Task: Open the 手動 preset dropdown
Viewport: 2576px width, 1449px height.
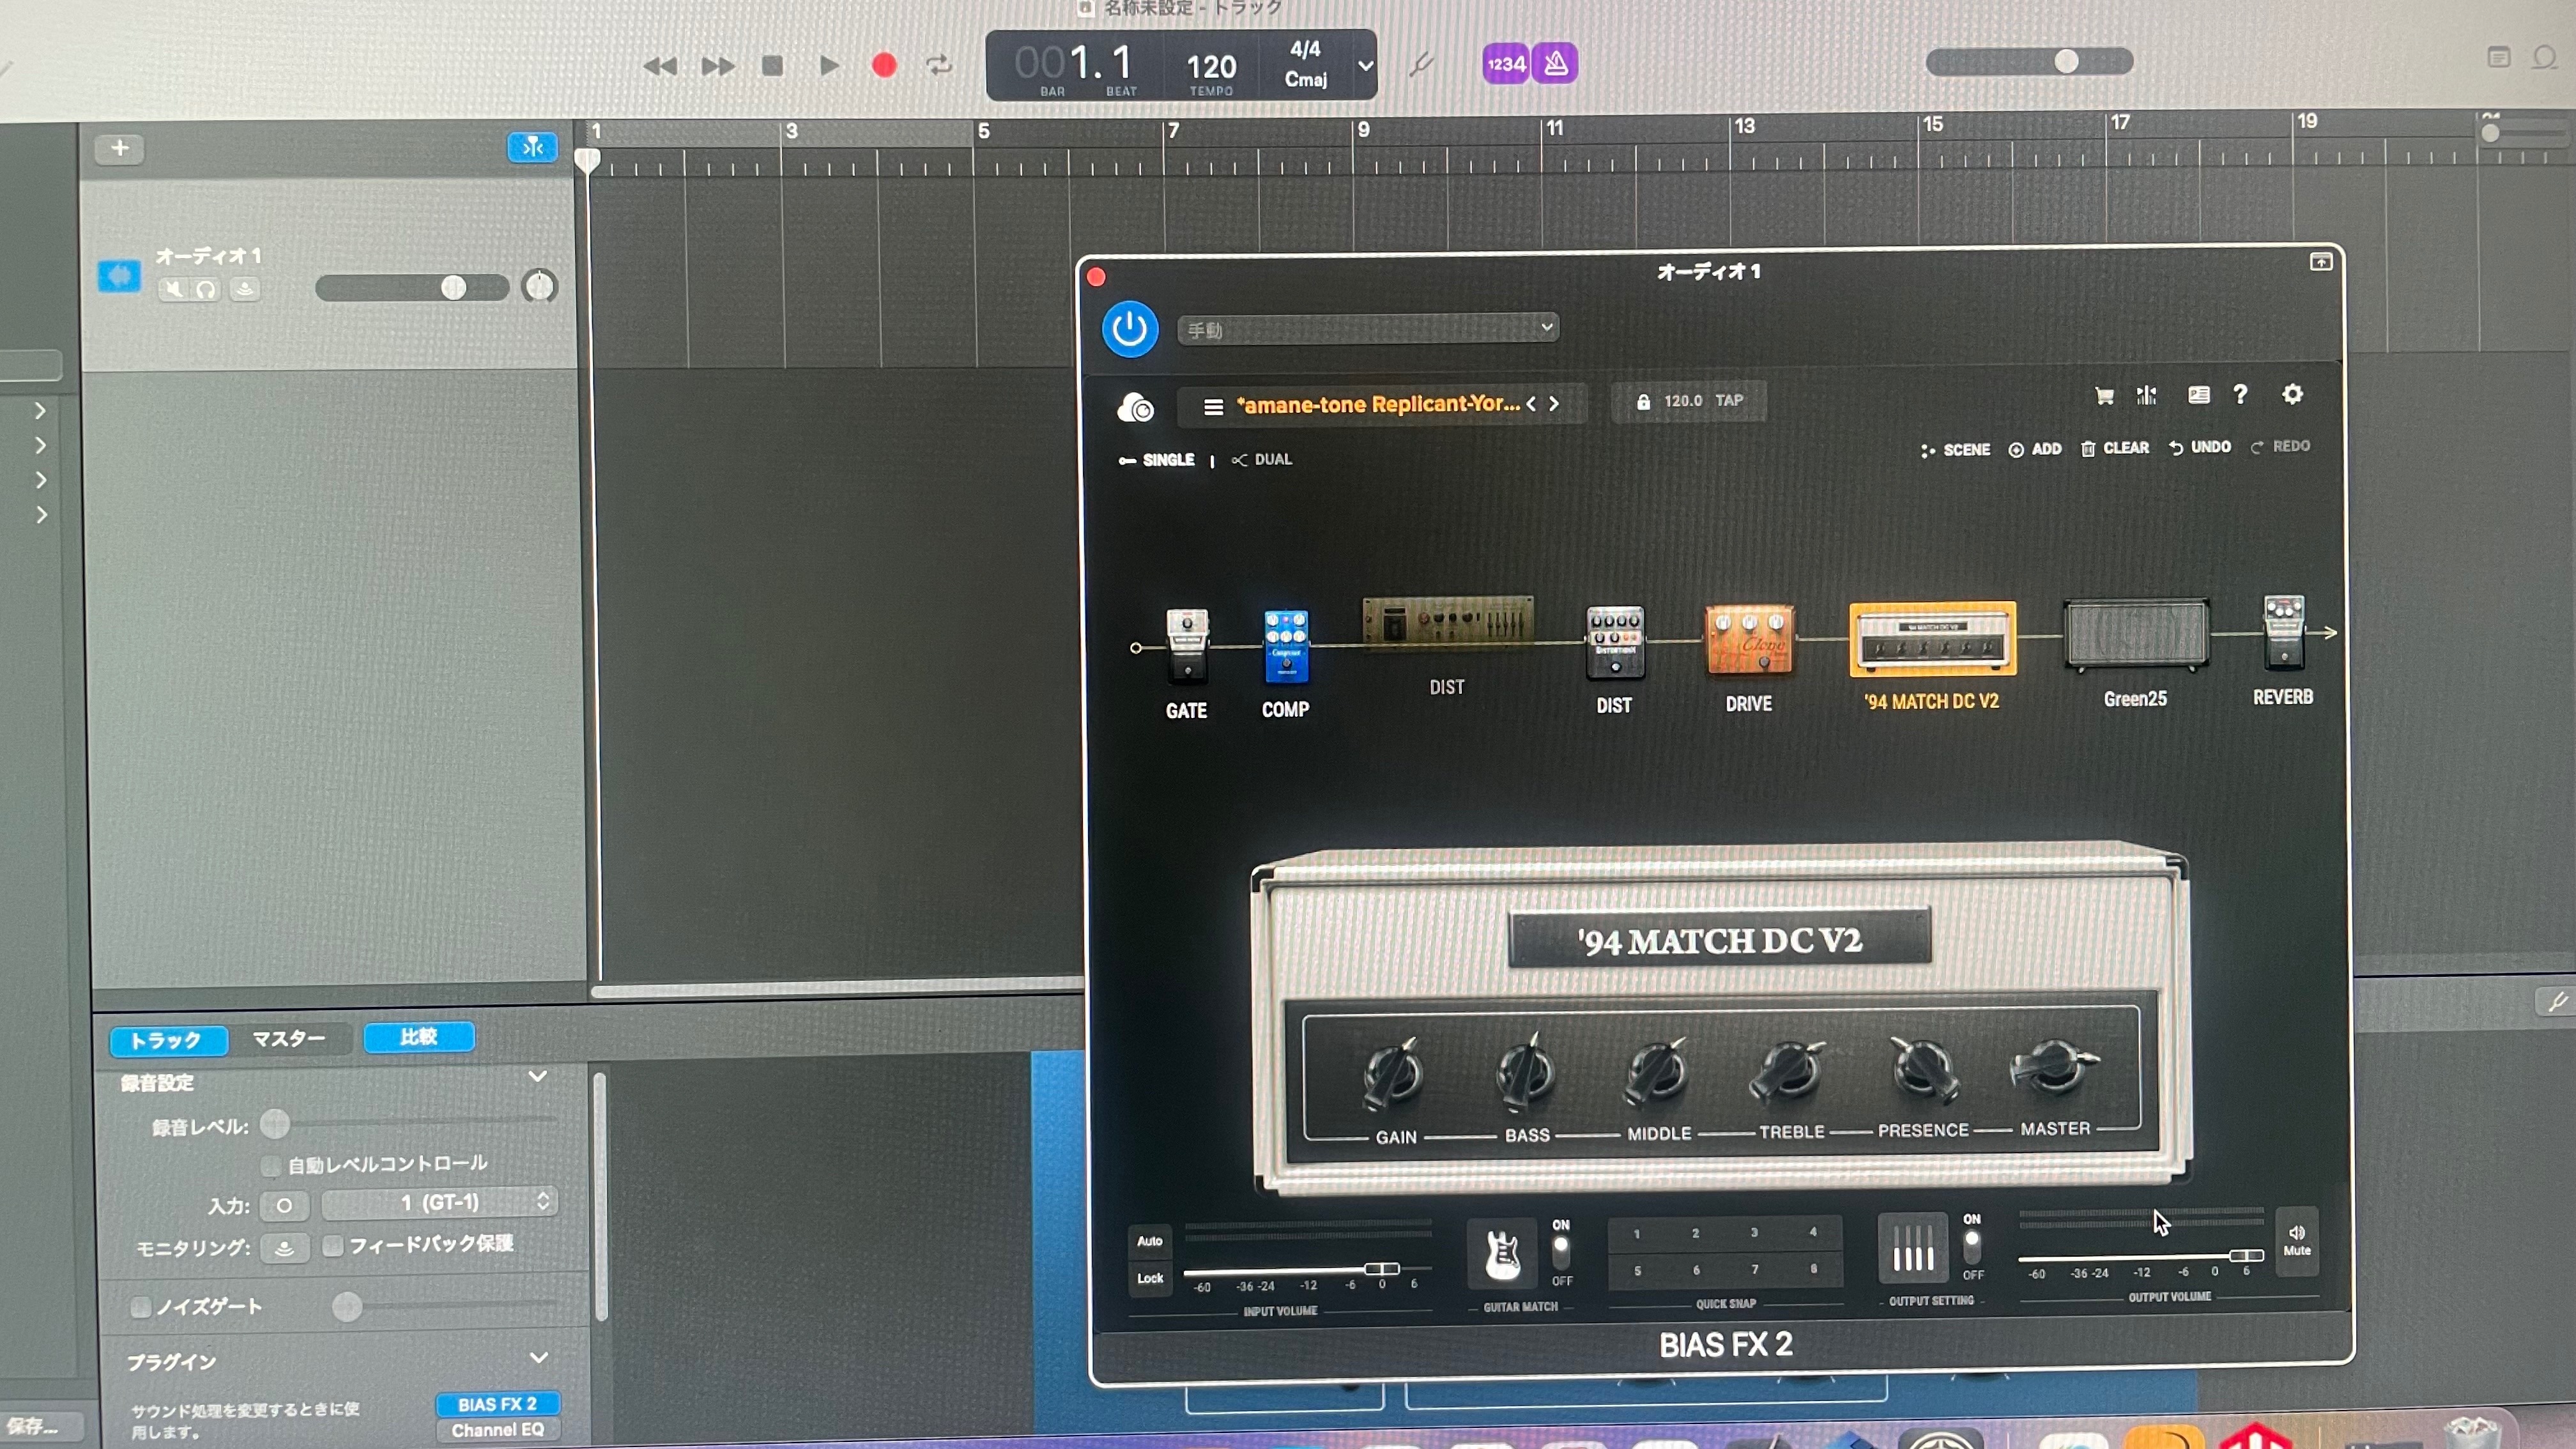Action: (1368, 328)
